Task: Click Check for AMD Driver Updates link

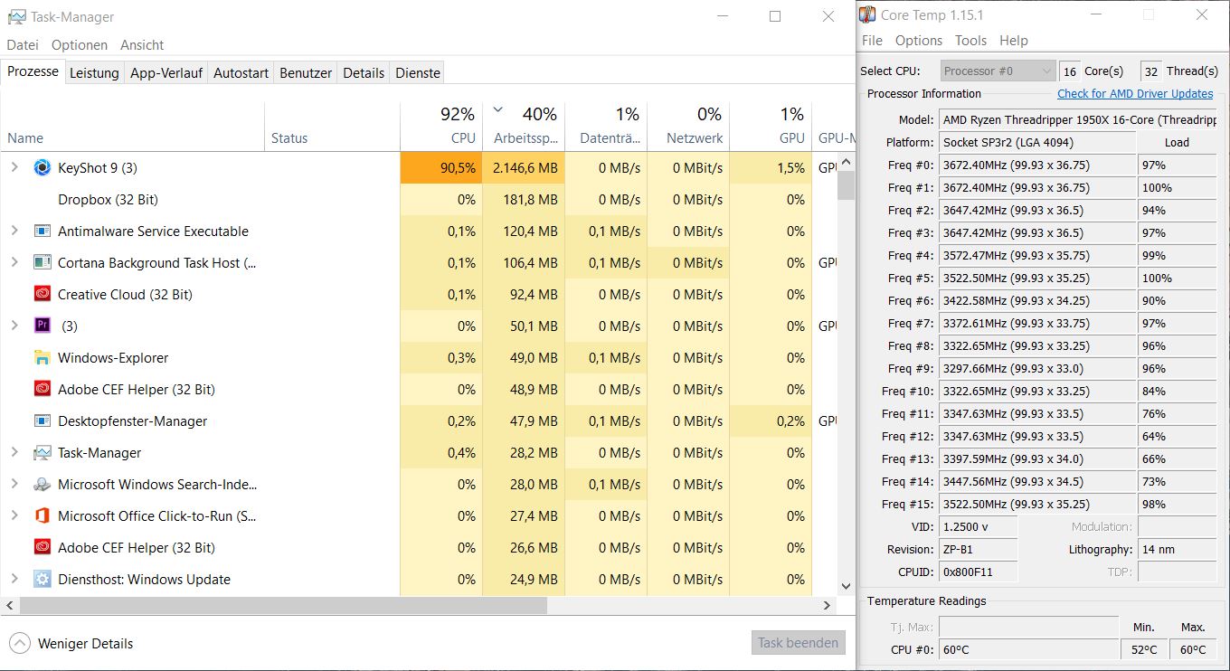Action: pos(1135,94)
